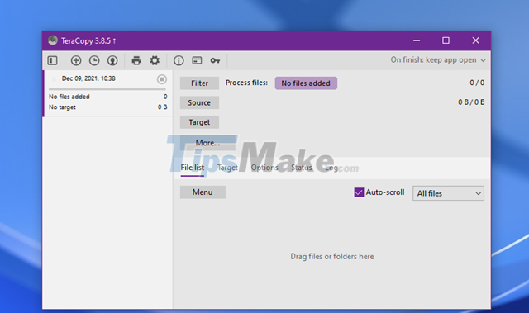Close the TeraCopy window

tap(476, 40)
